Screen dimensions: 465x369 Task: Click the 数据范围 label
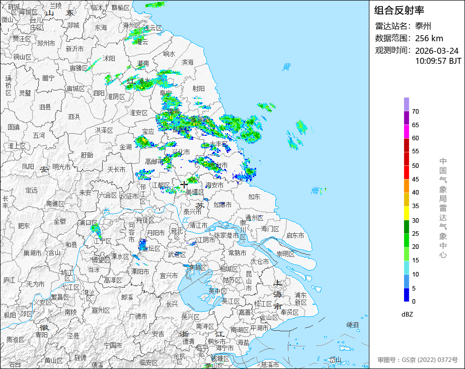pos(393,38)
